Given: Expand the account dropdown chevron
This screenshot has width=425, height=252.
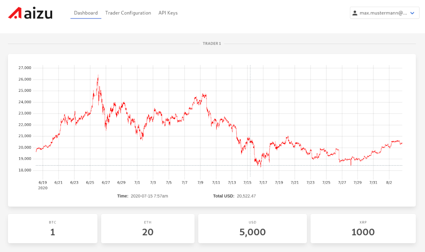Looking at the screenshot, I should pyautogui.click(x=412, y=13).
